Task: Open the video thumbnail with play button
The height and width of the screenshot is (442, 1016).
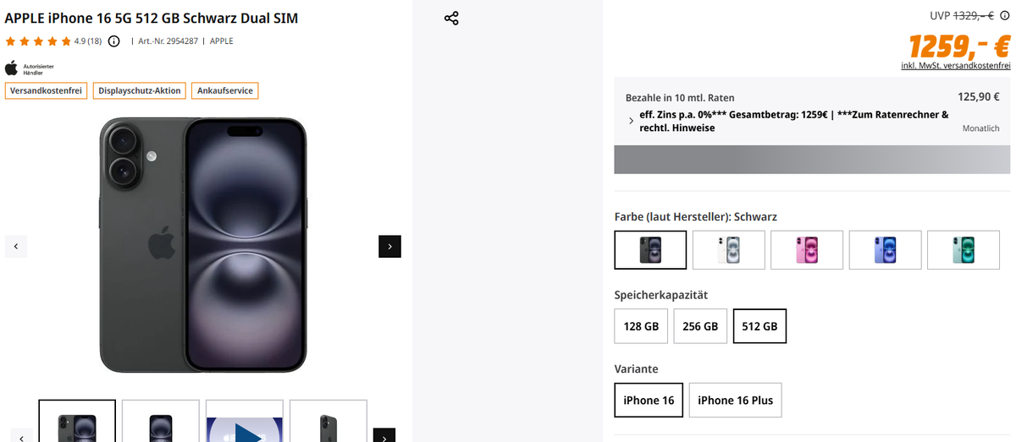Action: point(245,421)
